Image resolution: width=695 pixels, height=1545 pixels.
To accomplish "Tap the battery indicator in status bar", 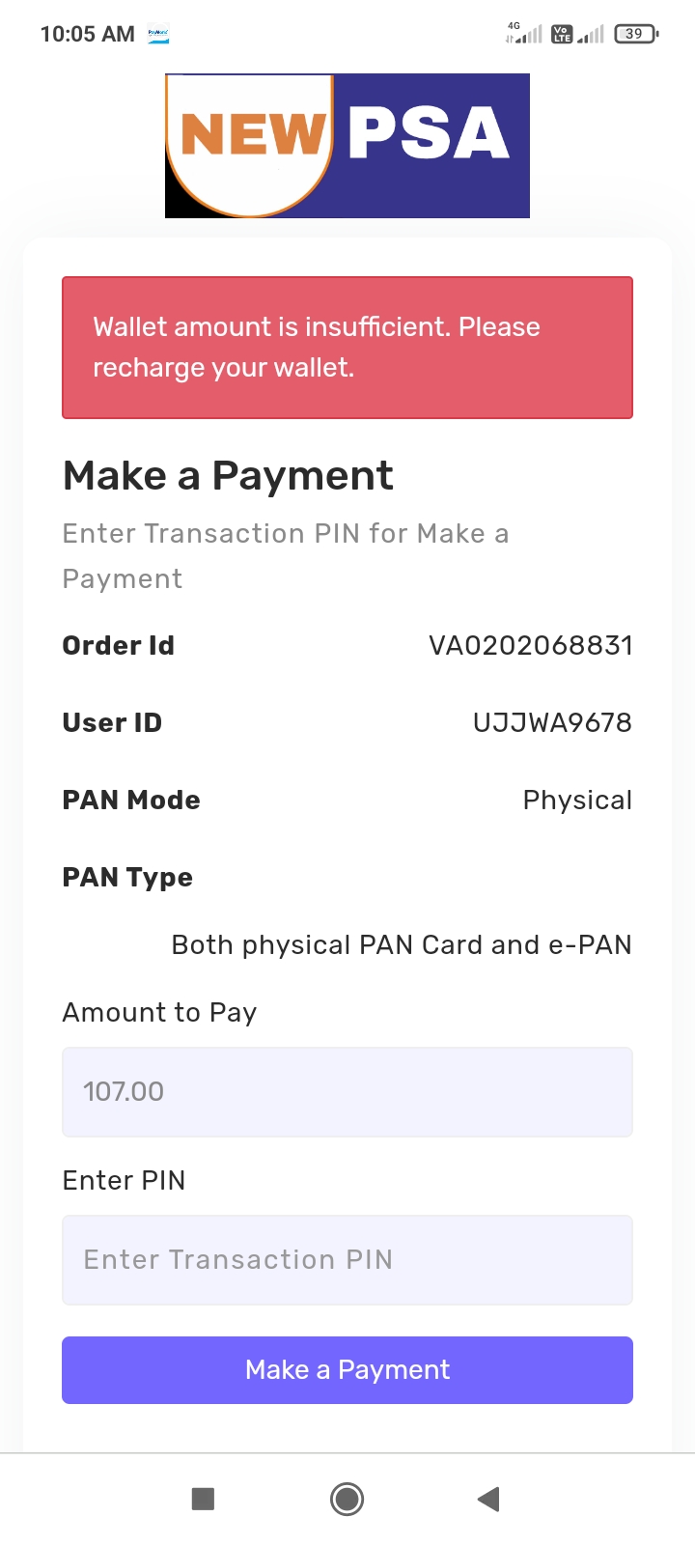I will [635, 34].
